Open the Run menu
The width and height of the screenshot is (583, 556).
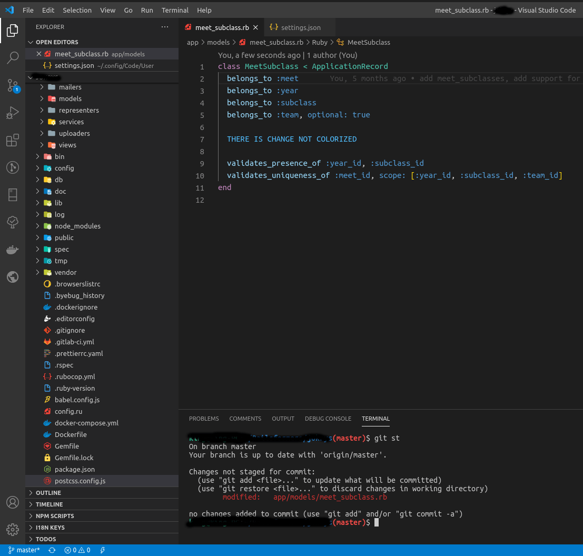147,10
